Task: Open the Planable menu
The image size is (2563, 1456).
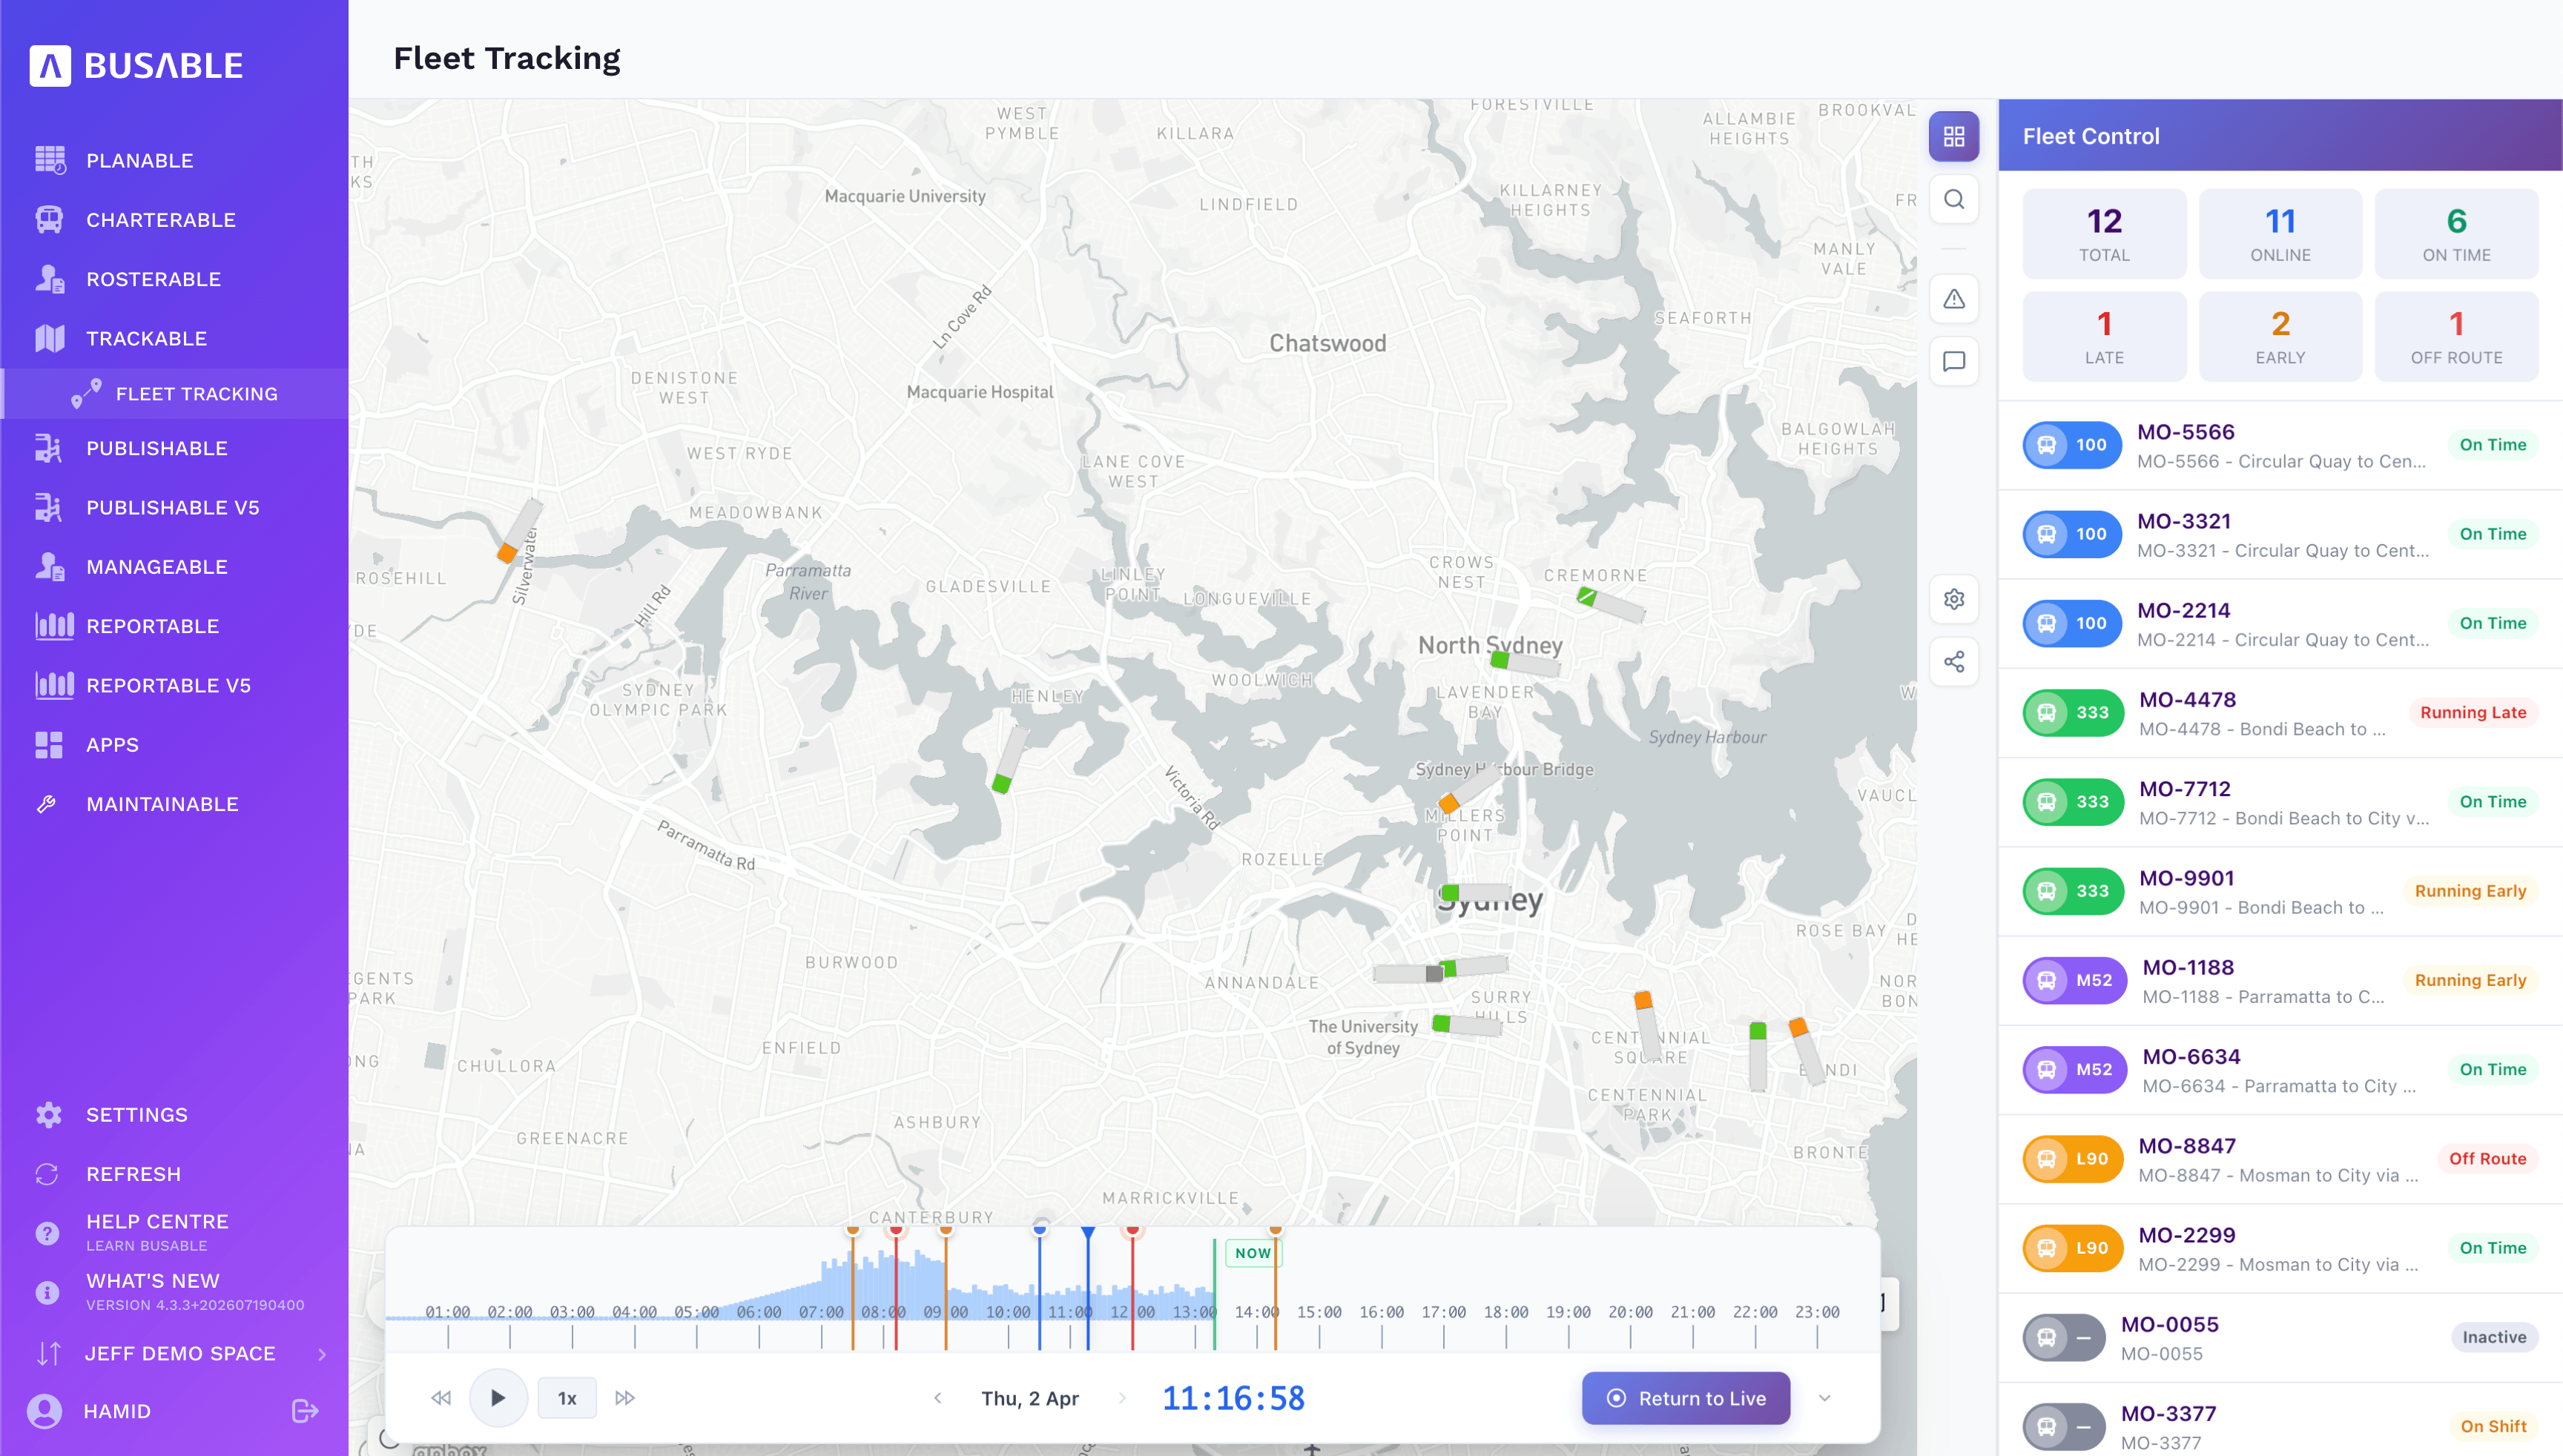Action: coord(174,160)
